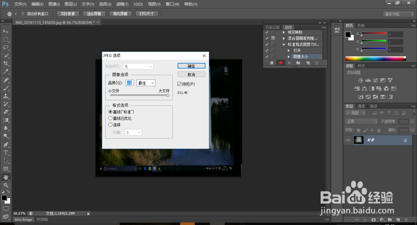Click the JPEG quality slider handle
The image size is (417, 225).
pyautogui.click(x=168, y=95)
